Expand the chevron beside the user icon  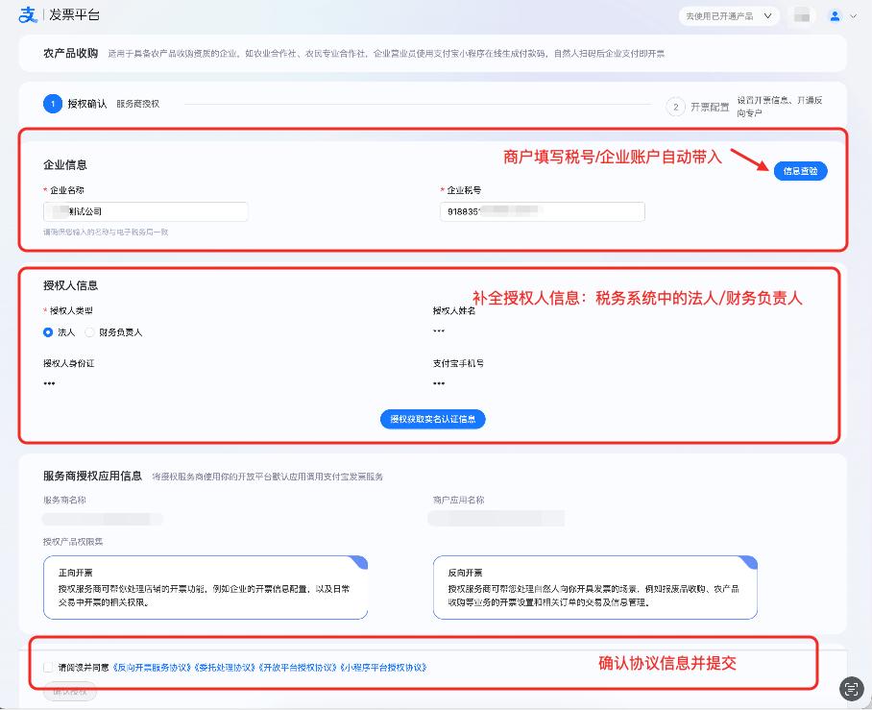tap(853, 16)
